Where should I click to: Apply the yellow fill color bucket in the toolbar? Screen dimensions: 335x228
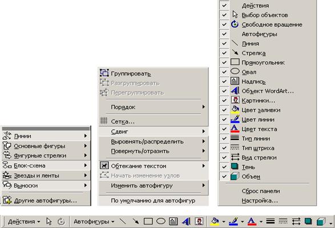pos(215,221)
